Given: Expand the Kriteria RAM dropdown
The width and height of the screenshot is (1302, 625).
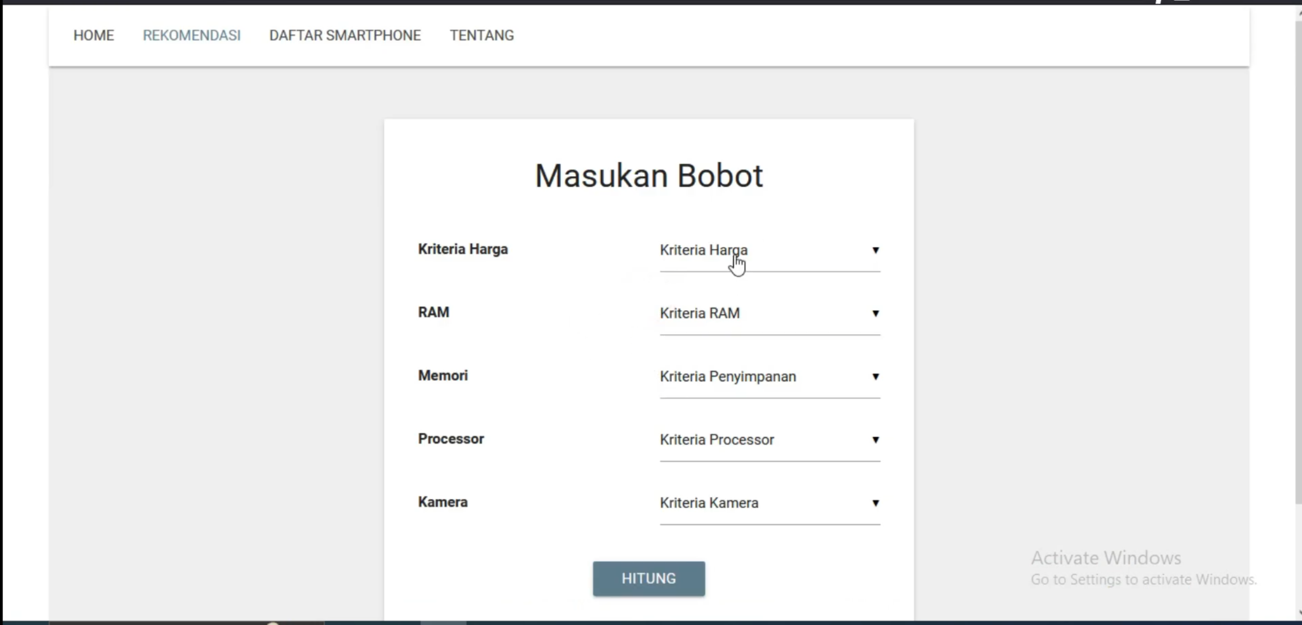Looking at the screenshot, I should coord(769,314).
